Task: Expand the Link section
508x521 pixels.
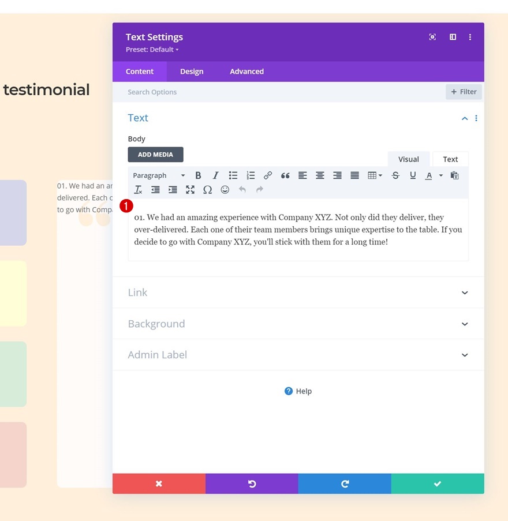Action: click(x=298, y=293)
